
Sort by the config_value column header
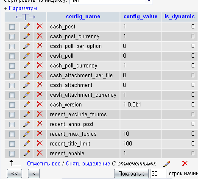click(140, 17)
